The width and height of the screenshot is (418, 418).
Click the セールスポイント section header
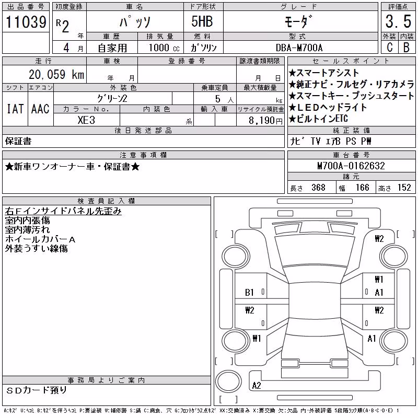point(351,61)
